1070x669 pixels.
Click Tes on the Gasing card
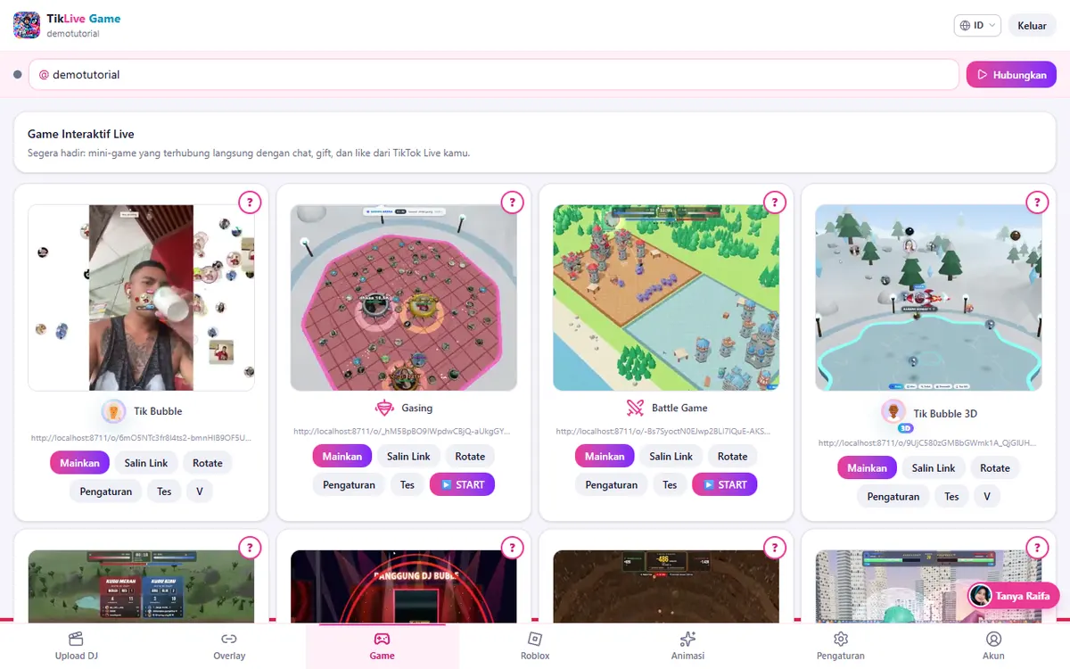click(x=407, y=484)
